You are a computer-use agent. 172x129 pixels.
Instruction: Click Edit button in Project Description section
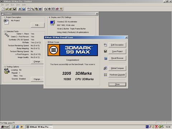click(x=38, y=25)
